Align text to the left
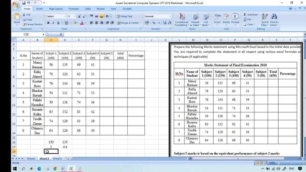Image resolution: width=306 pixels, height=172 pixels. click(91, 23)
